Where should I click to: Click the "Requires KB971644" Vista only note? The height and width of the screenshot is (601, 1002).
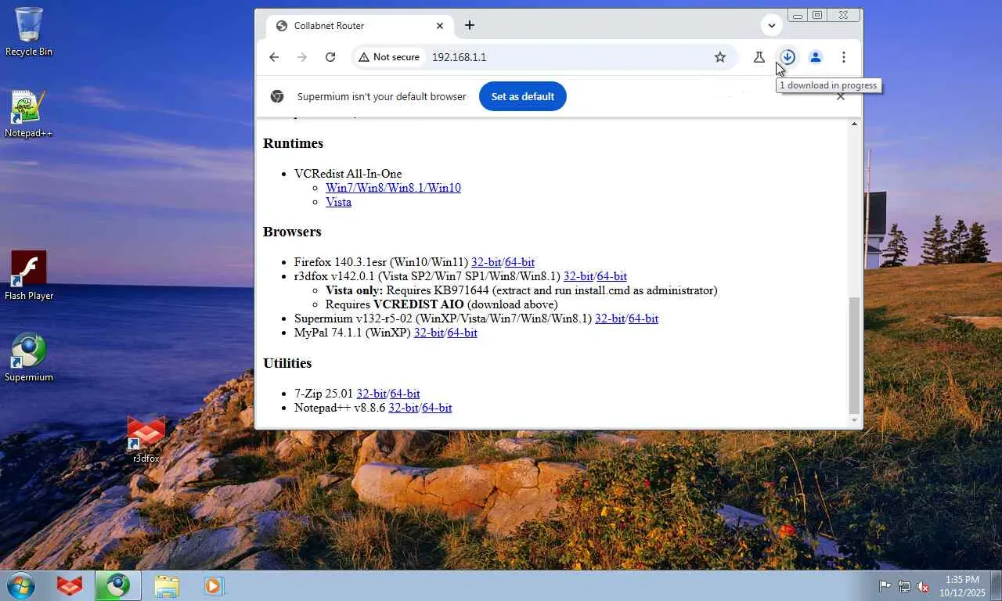pyautogui.click(x=521, y=290)
